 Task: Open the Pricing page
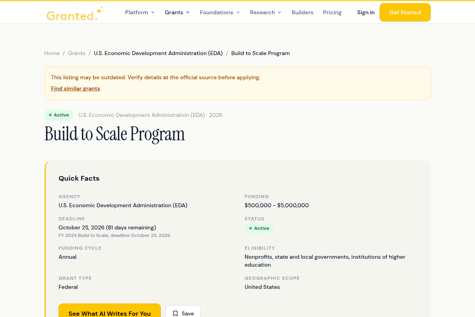click(x=332, y=12)
